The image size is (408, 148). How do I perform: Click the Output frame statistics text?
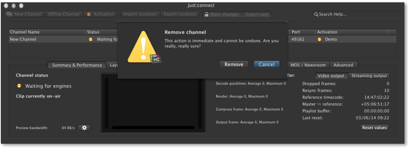[247, 122]
